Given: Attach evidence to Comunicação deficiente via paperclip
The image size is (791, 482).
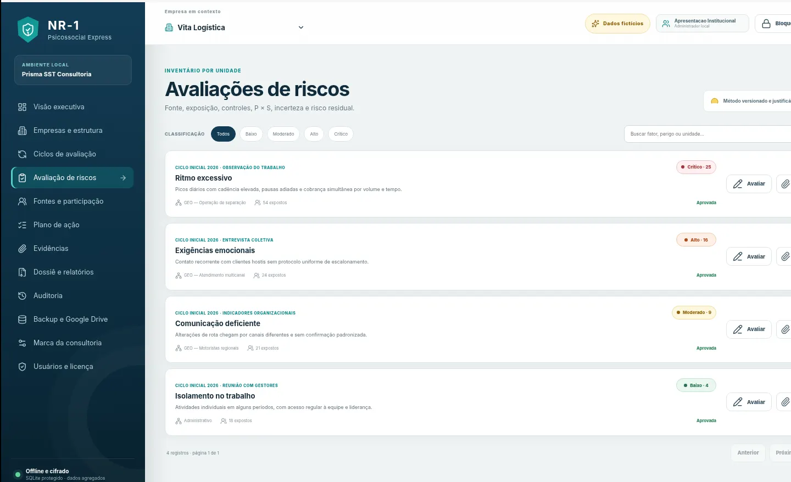Looking at the screenshot, I should pyautogui.click(x=786, y=329).
